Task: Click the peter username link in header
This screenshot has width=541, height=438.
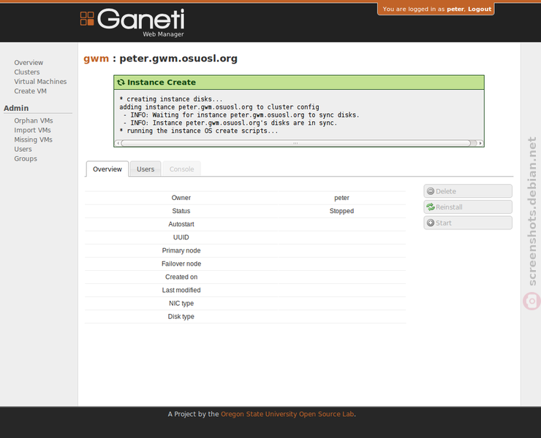Action: click(x=455, y=9)
